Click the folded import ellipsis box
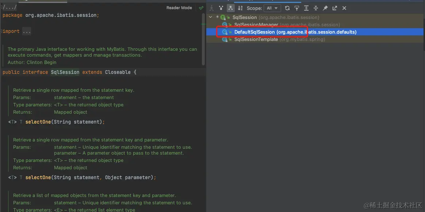 27,31
